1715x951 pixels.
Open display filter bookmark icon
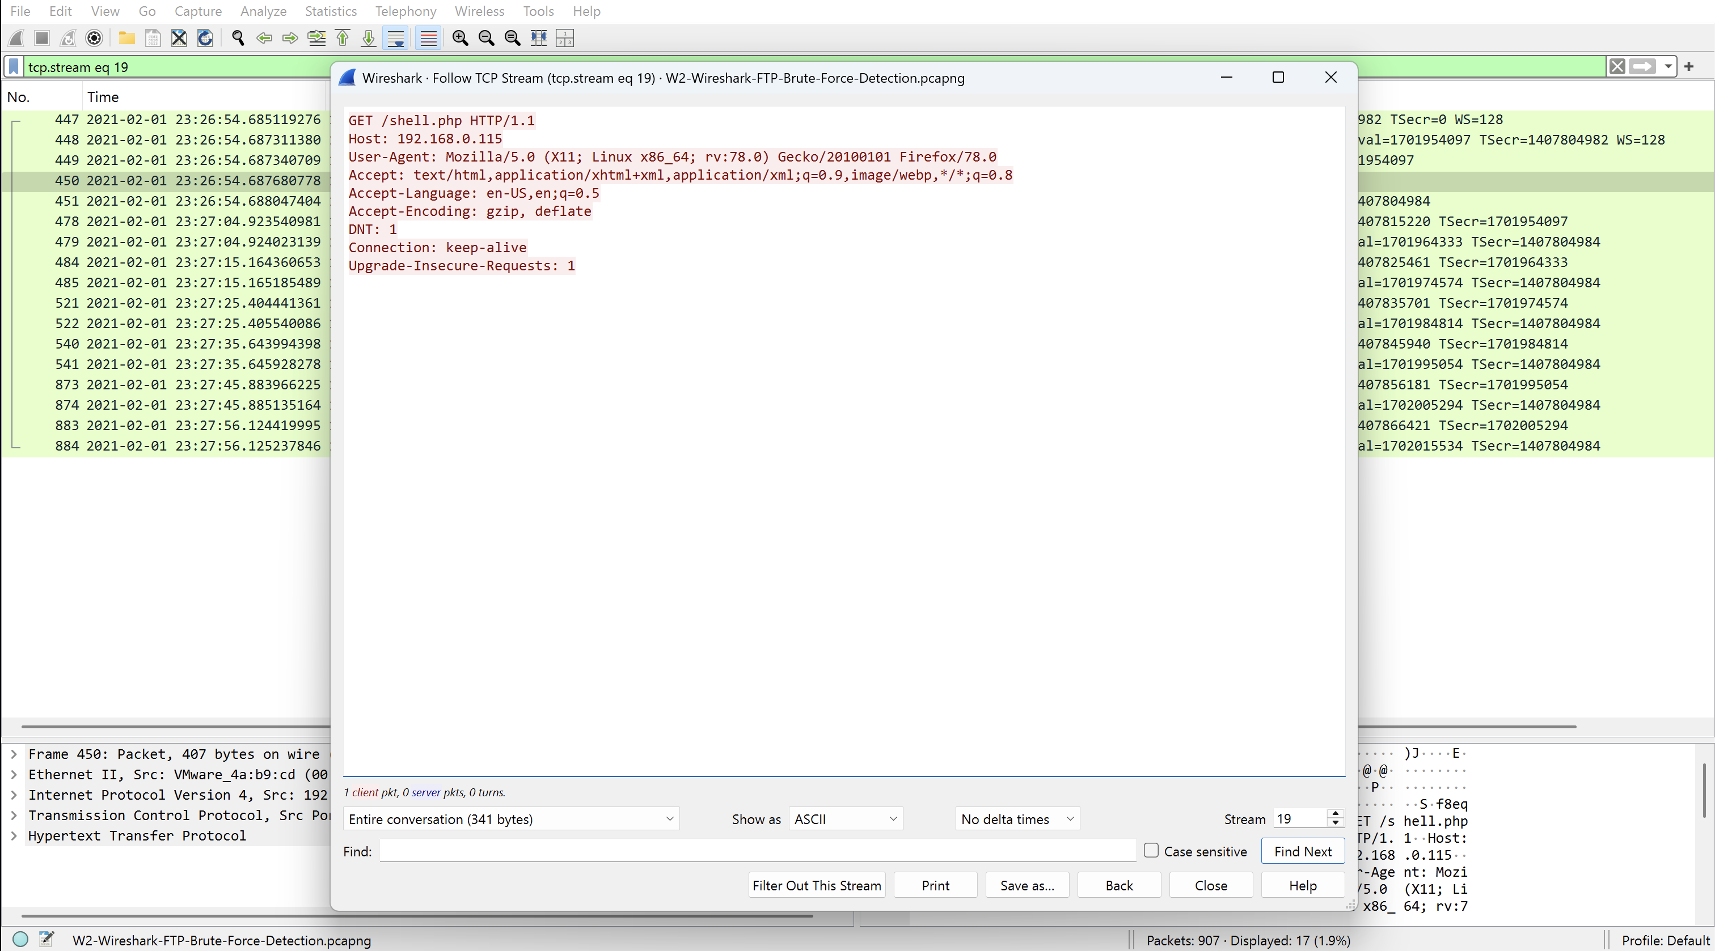(x=13, y=66)
